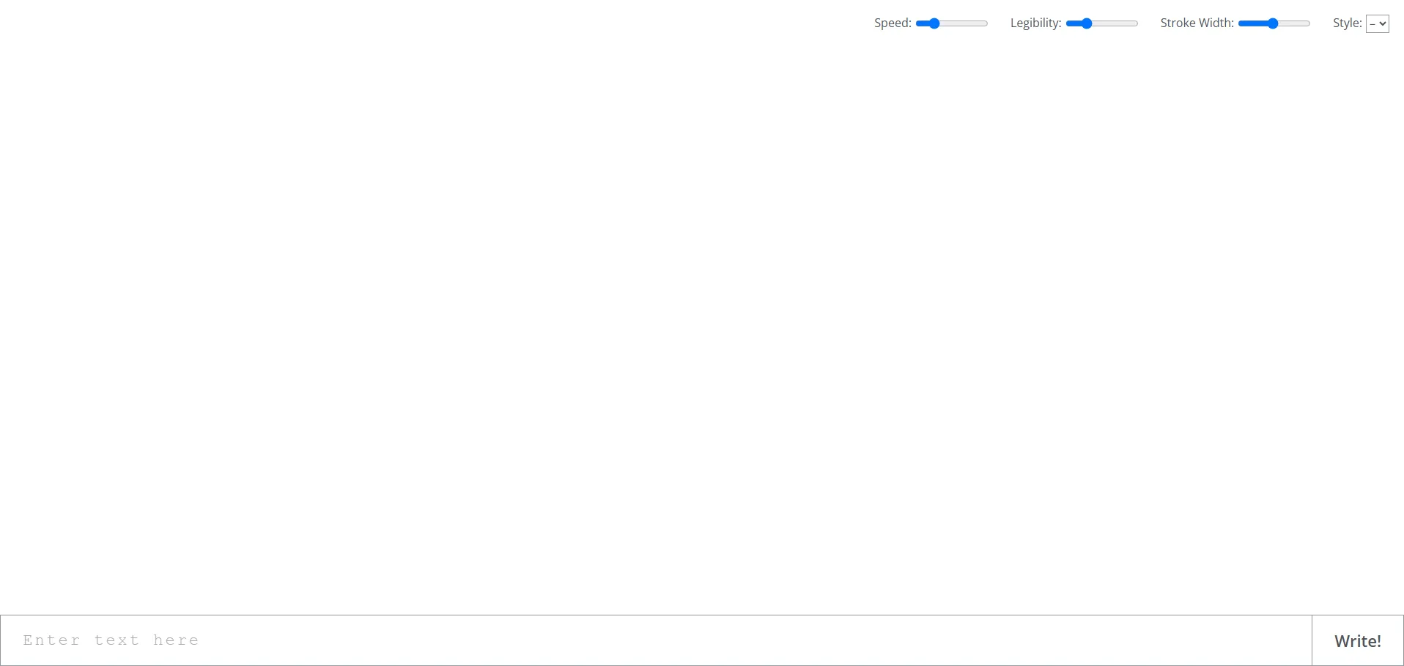This screenshot has height=666, width=1404.
Task: Click the 'Style:' label text
Action: point(1347,23)
